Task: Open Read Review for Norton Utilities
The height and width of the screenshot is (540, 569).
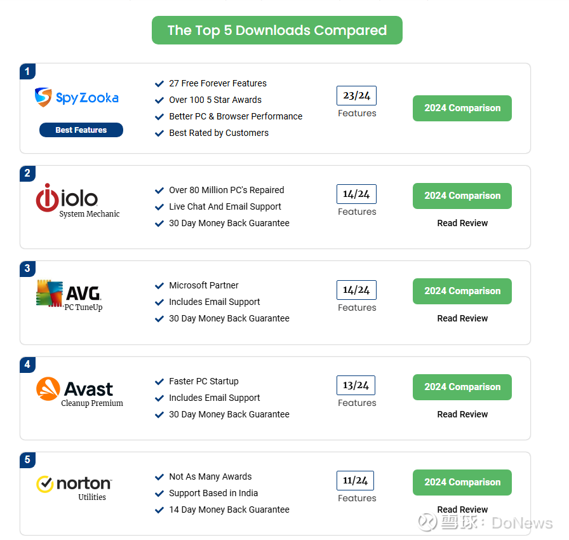Action: 462,510
